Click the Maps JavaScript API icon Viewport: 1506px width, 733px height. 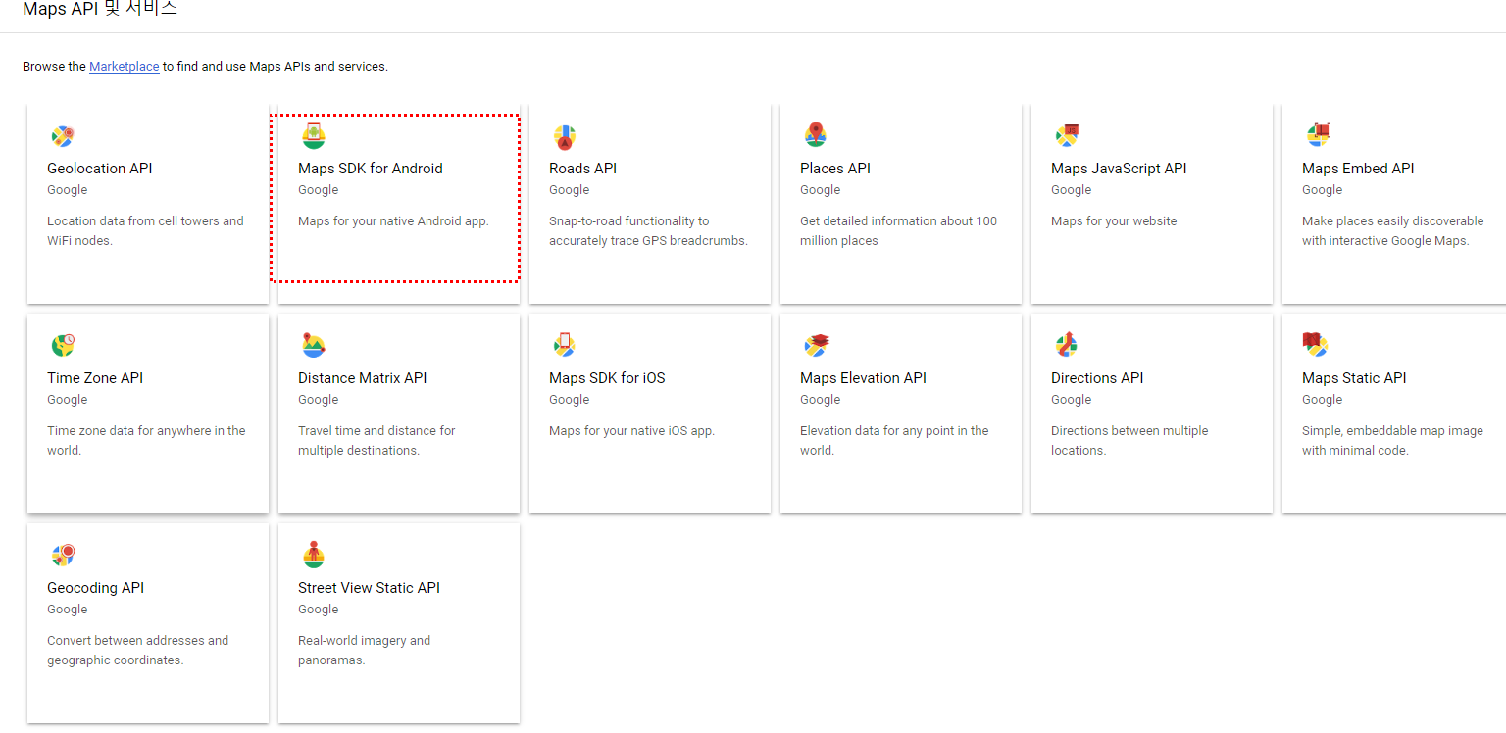click(x=1067, y=136)
